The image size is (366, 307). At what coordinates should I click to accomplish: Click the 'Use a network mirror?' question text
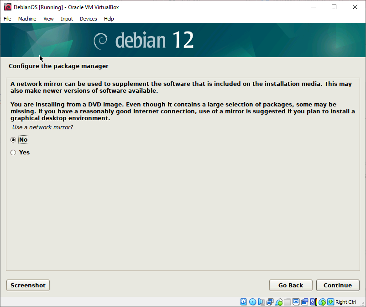(x=42, y=127)
